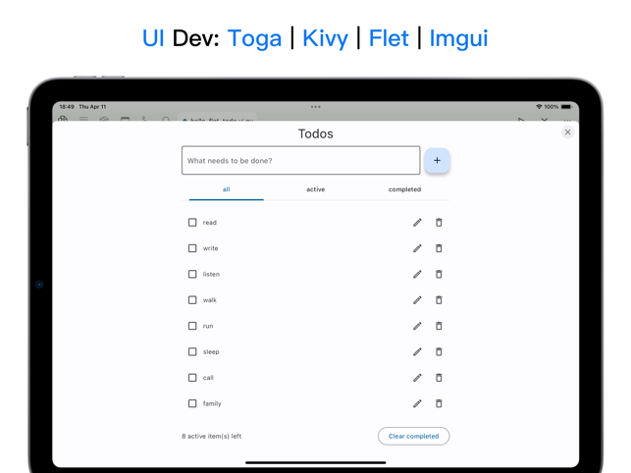Click the 'Todos' title text
Viewport: 631px width, 473px height.
point(316,133)
